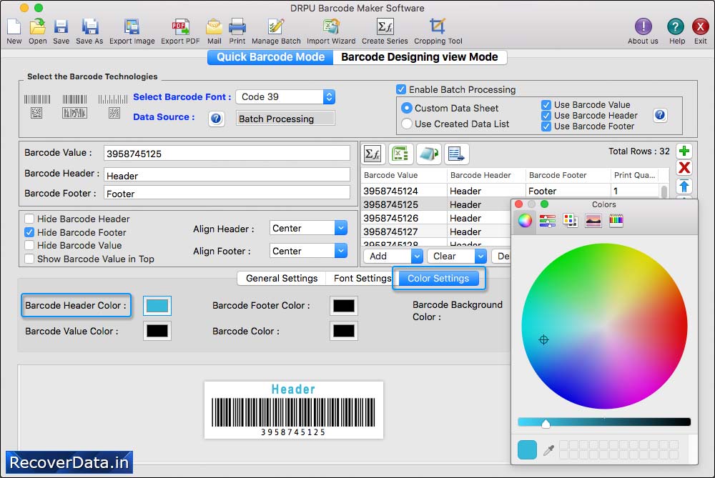Select table row with value 3958745126
This screenshot has width=715, height=478.
point(437,218)
